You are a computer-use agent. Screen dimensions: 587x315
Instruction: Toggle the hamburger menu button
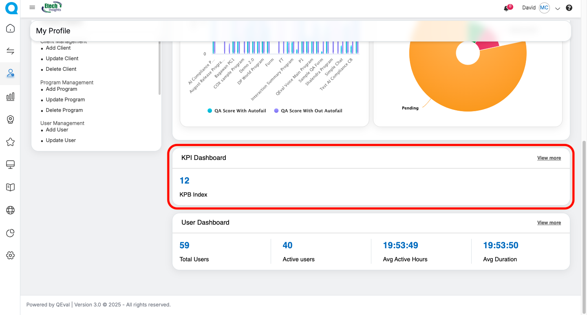point(33,8)
